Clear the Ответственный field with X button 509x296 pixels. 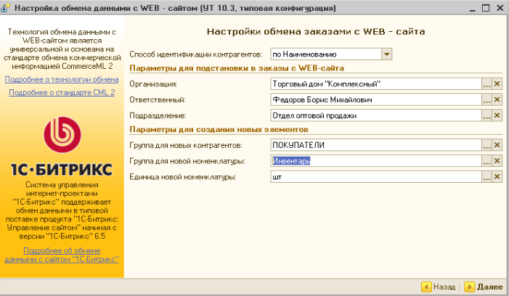coord(497,99)
